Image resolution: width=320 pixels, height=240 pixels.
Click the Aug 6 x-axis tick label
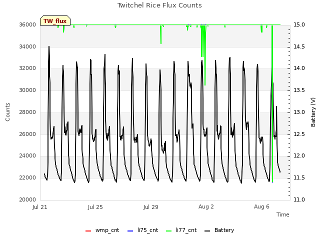[261, 206]
